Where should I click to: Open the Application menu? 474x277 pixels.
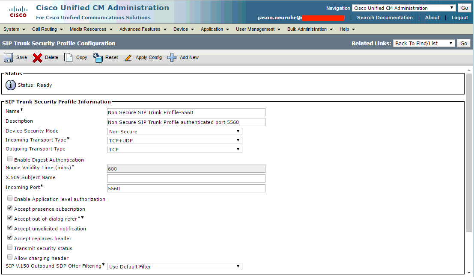click(x=215, y=29)
